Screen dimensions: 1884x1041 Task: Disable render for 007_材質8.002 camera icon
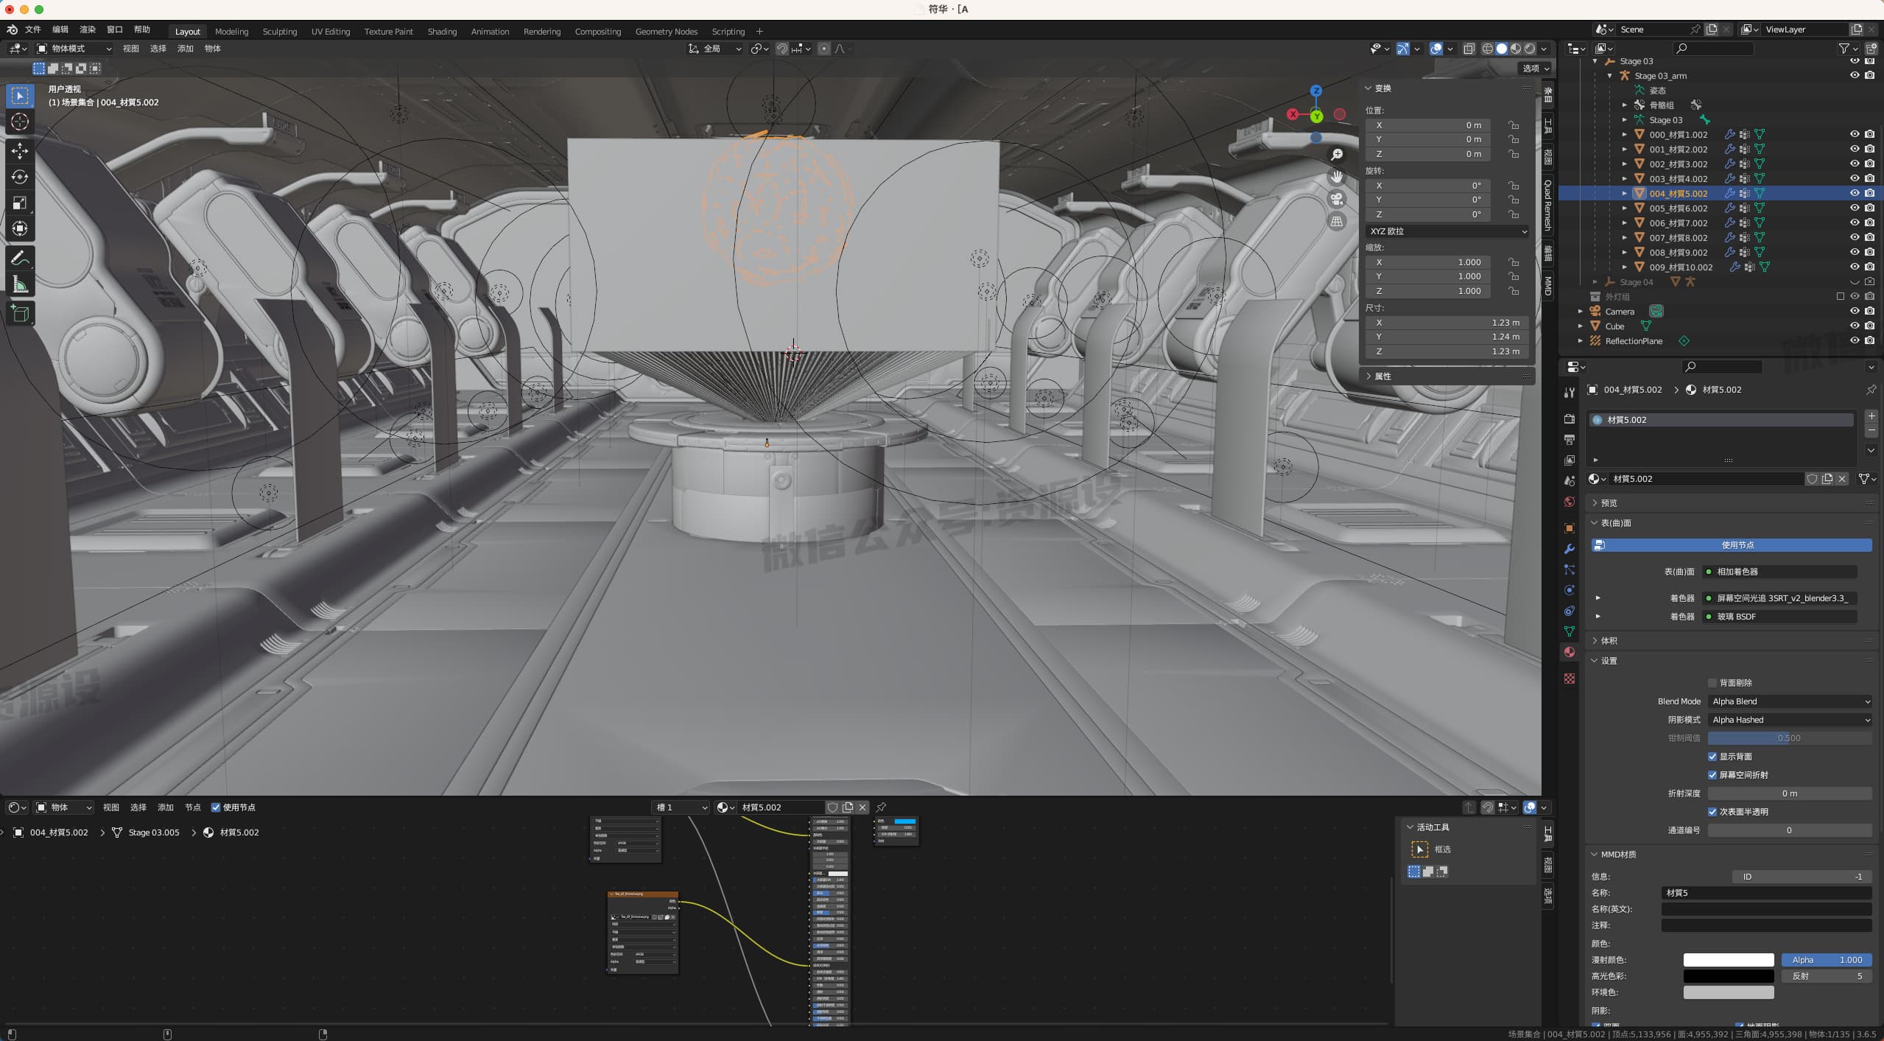click(1869, 237)
